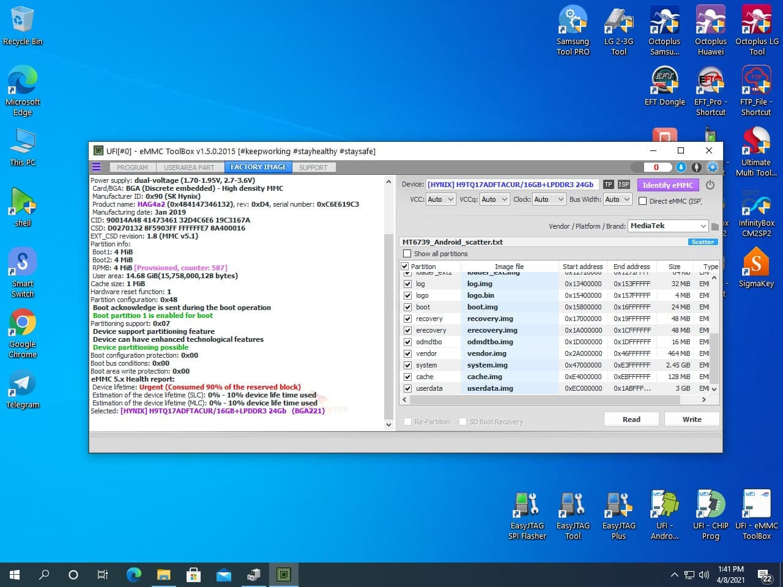Click the ISP pinout icon

pos(623,184)
